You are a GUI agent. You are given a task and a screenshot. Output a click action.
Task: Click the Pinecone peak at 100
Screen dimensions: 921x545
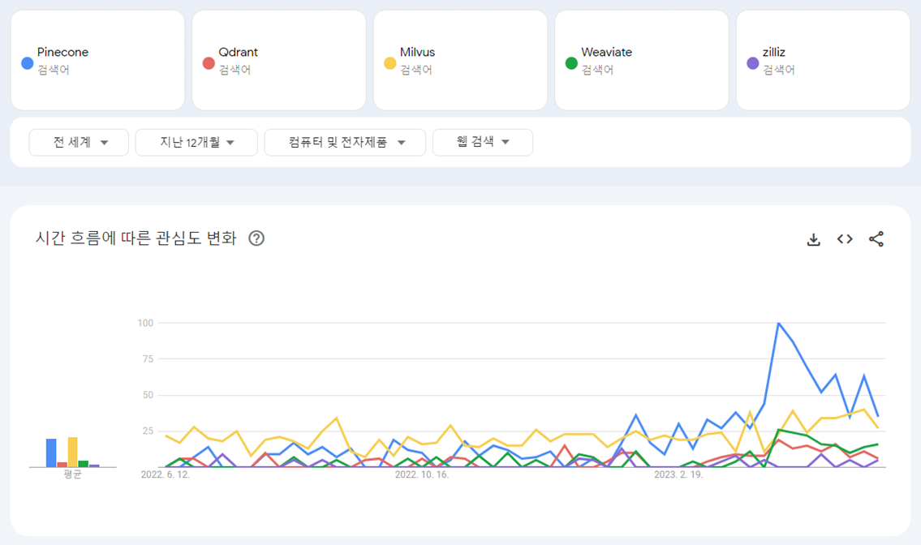pos(778,323)
